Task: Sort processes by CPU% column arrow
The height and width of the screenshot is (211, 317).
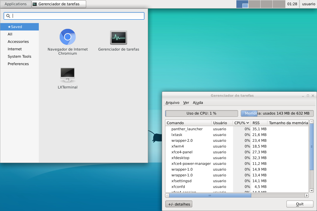Action: tap(248, 123)
